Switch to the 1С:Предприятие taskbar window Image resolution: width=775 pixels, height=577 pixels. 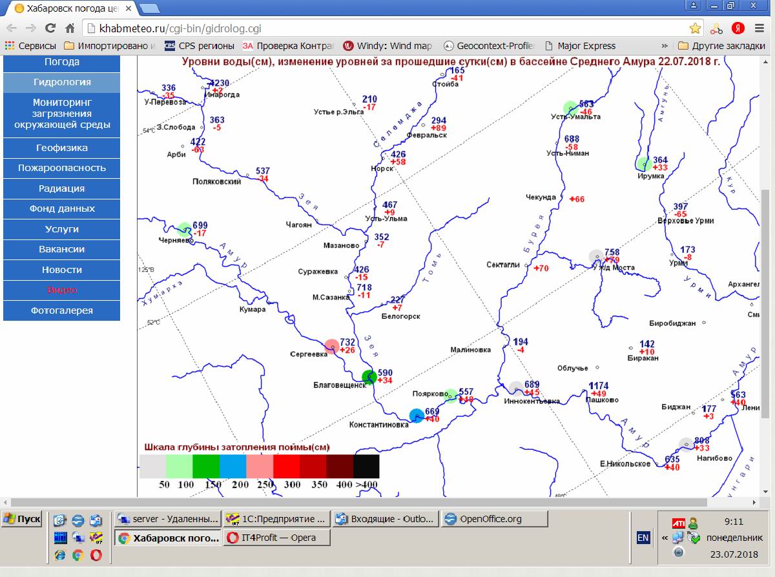276,519
